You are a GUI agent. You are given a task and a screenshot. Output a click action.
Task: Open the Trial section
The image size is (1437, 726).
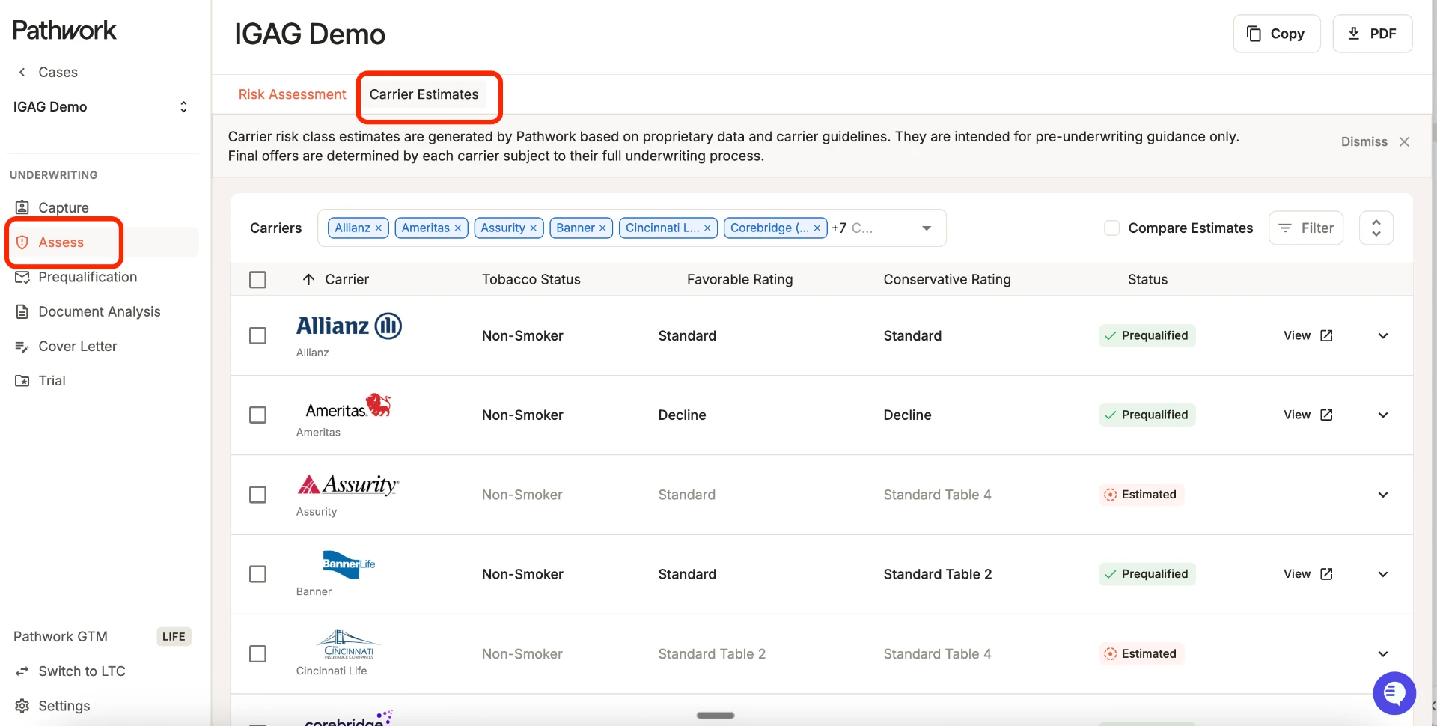(52, 380)
